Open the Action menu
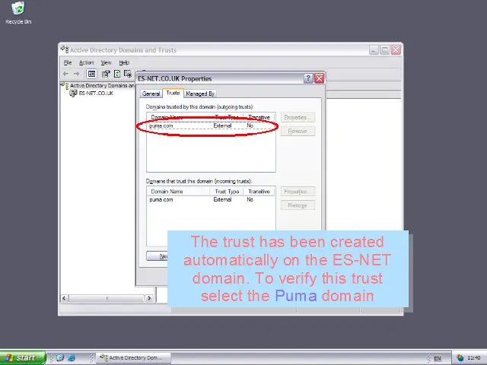The image size is (487, 365). tap(86, 62)
